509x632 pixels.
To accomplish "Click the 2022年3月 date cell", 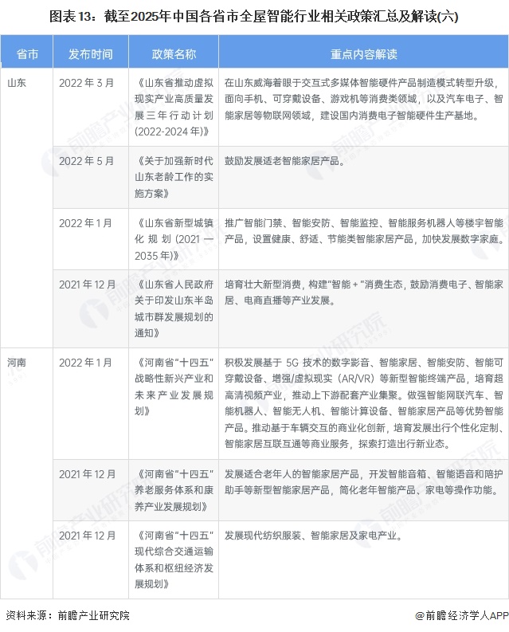I will pos(86,82).
